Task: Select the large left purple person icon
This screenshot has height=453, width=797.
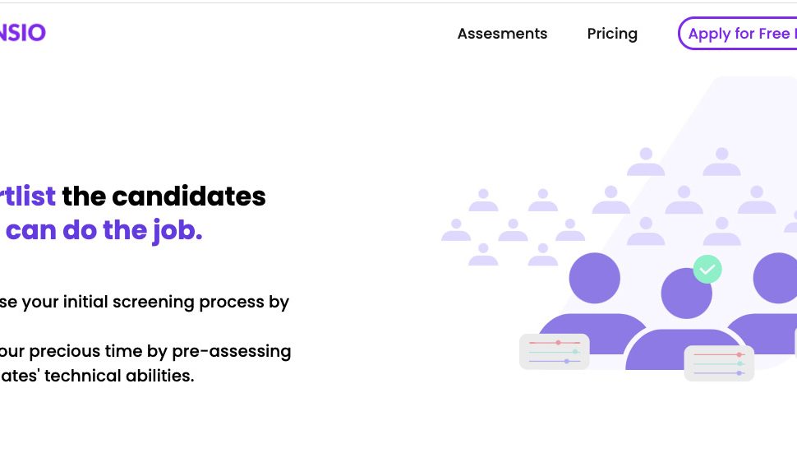Action: pyautogui.click(x=592, y=303)
